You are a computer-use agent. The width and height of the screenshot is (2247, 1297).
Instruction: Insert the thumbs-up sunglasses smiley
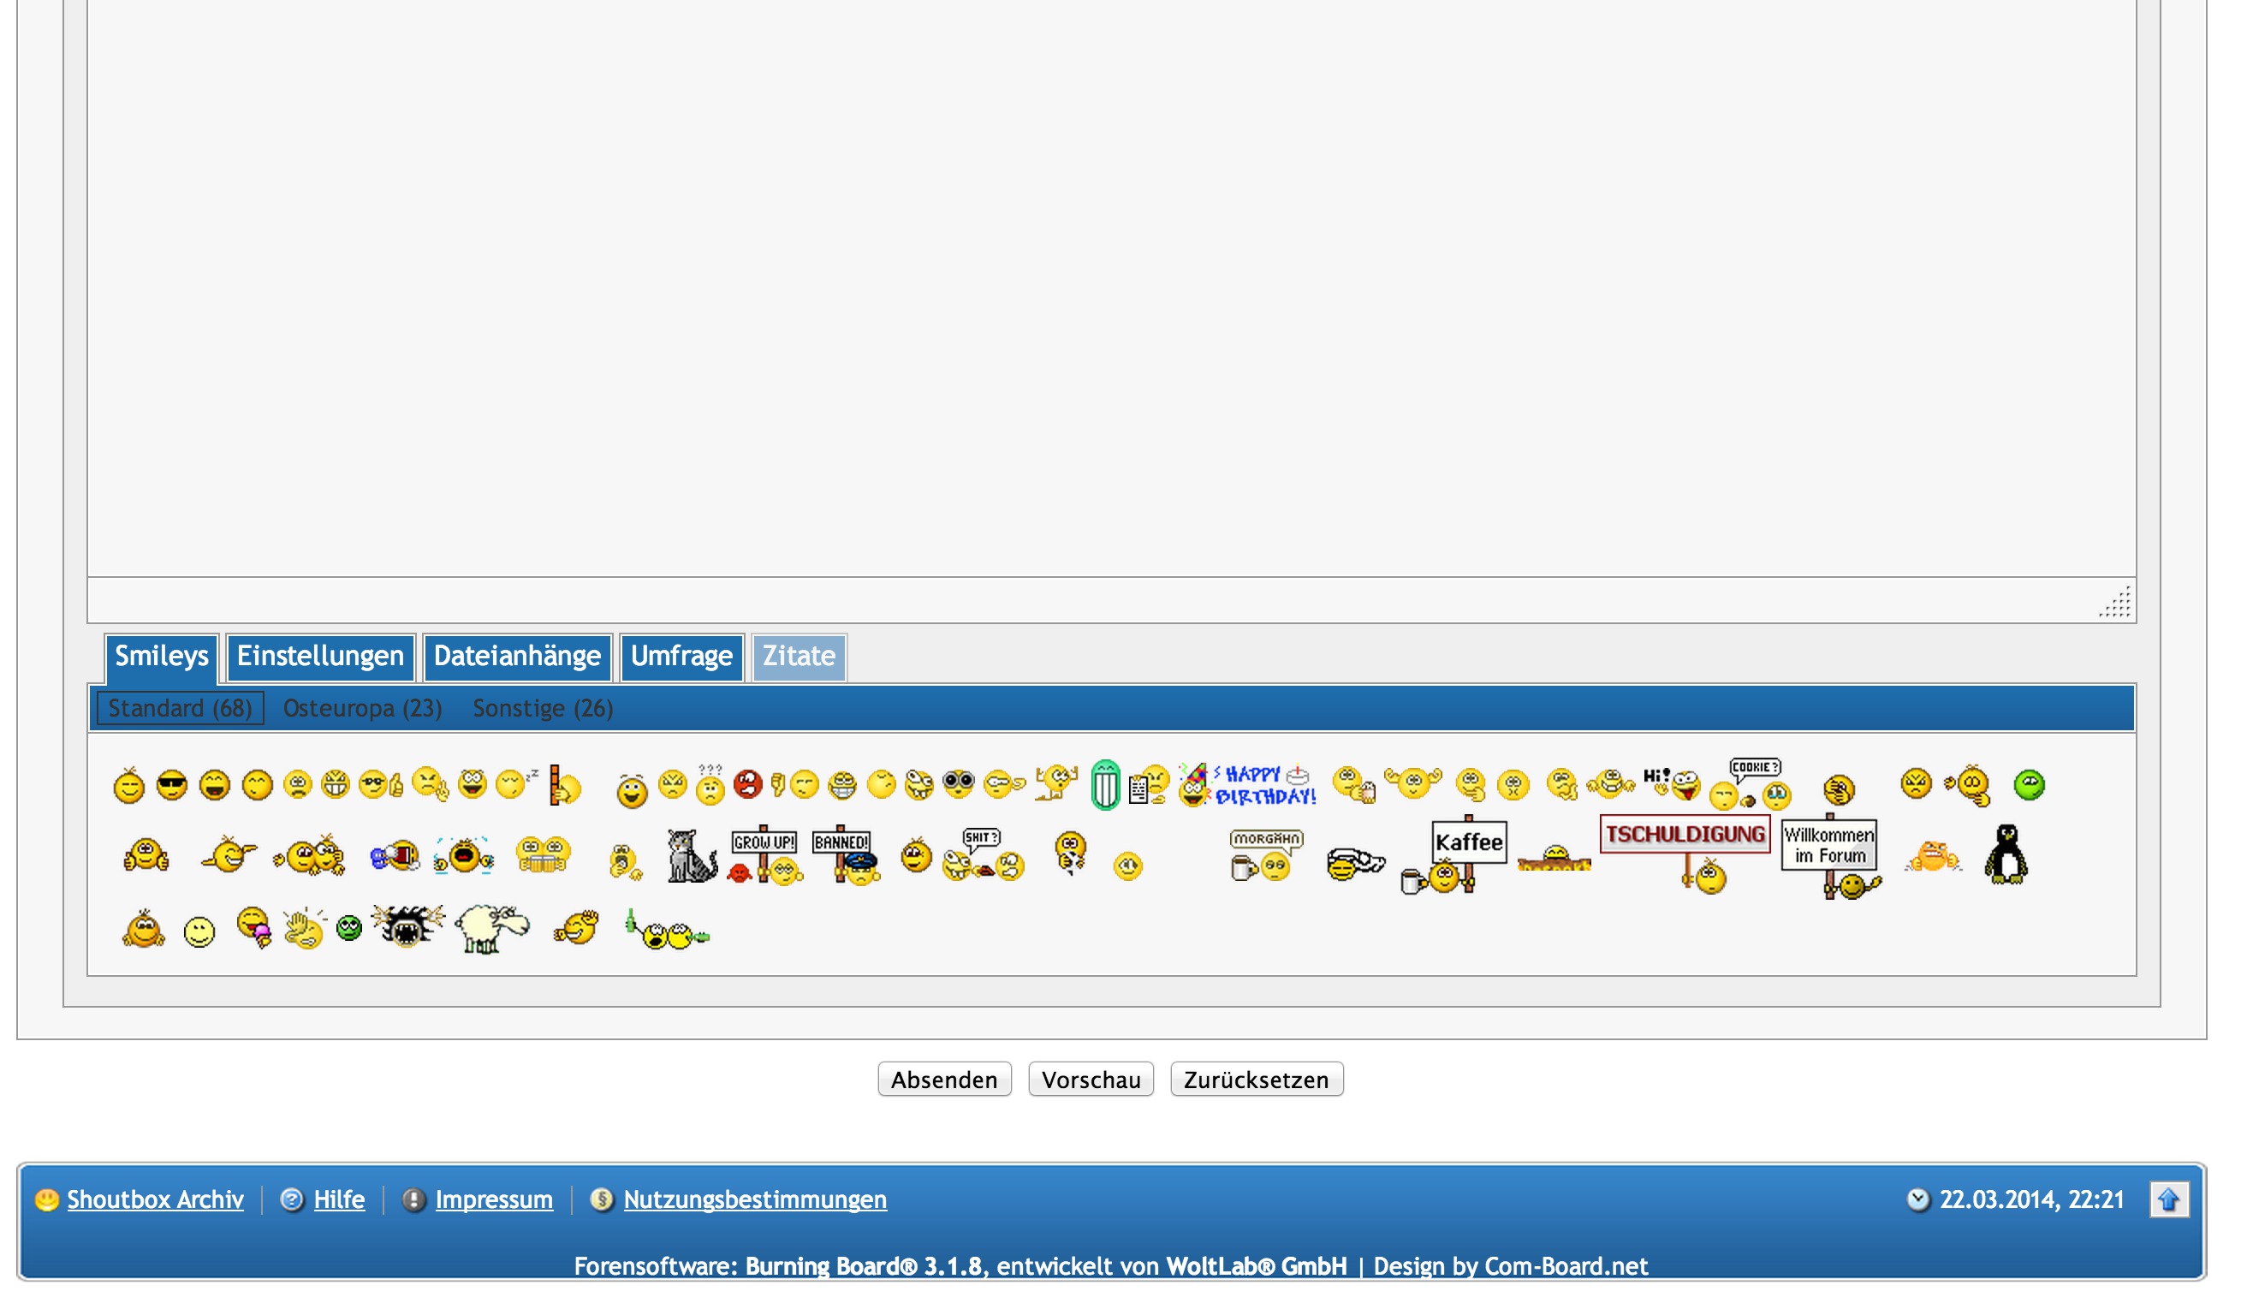pyautogui.click(x=380, y=784)
